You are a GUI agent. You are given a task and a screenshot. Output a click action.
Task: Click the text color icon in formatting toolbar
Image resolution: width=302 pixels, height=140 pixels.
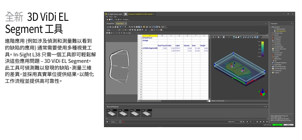point(146,30)
